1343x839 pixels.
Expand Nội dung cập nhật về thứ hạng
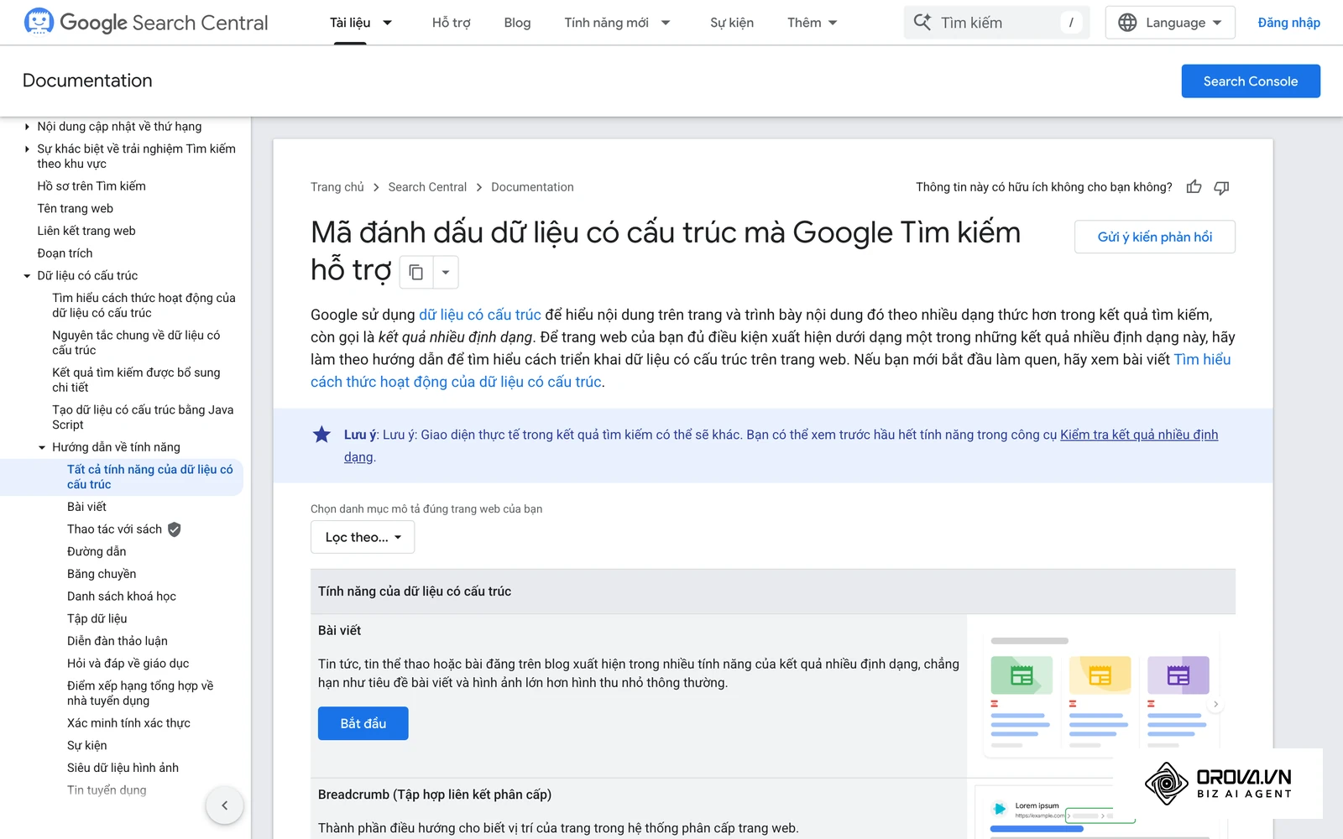[x=27, y=127]
